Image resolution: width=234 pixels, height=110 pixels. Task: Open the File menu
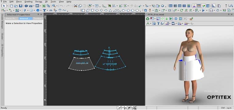point(5,2)
